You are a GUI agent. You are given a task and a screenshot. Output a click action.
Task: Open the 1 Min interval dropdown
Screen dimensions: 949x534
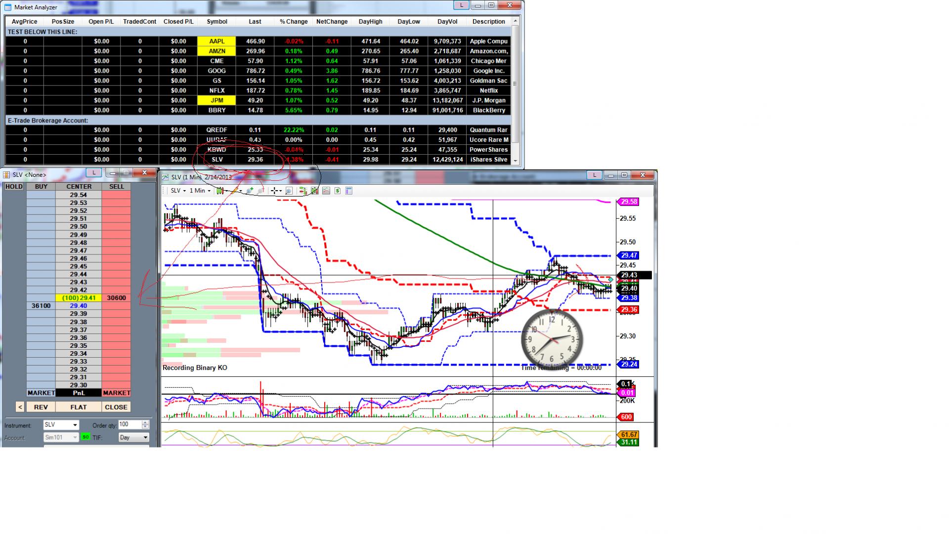pos(200,191)
